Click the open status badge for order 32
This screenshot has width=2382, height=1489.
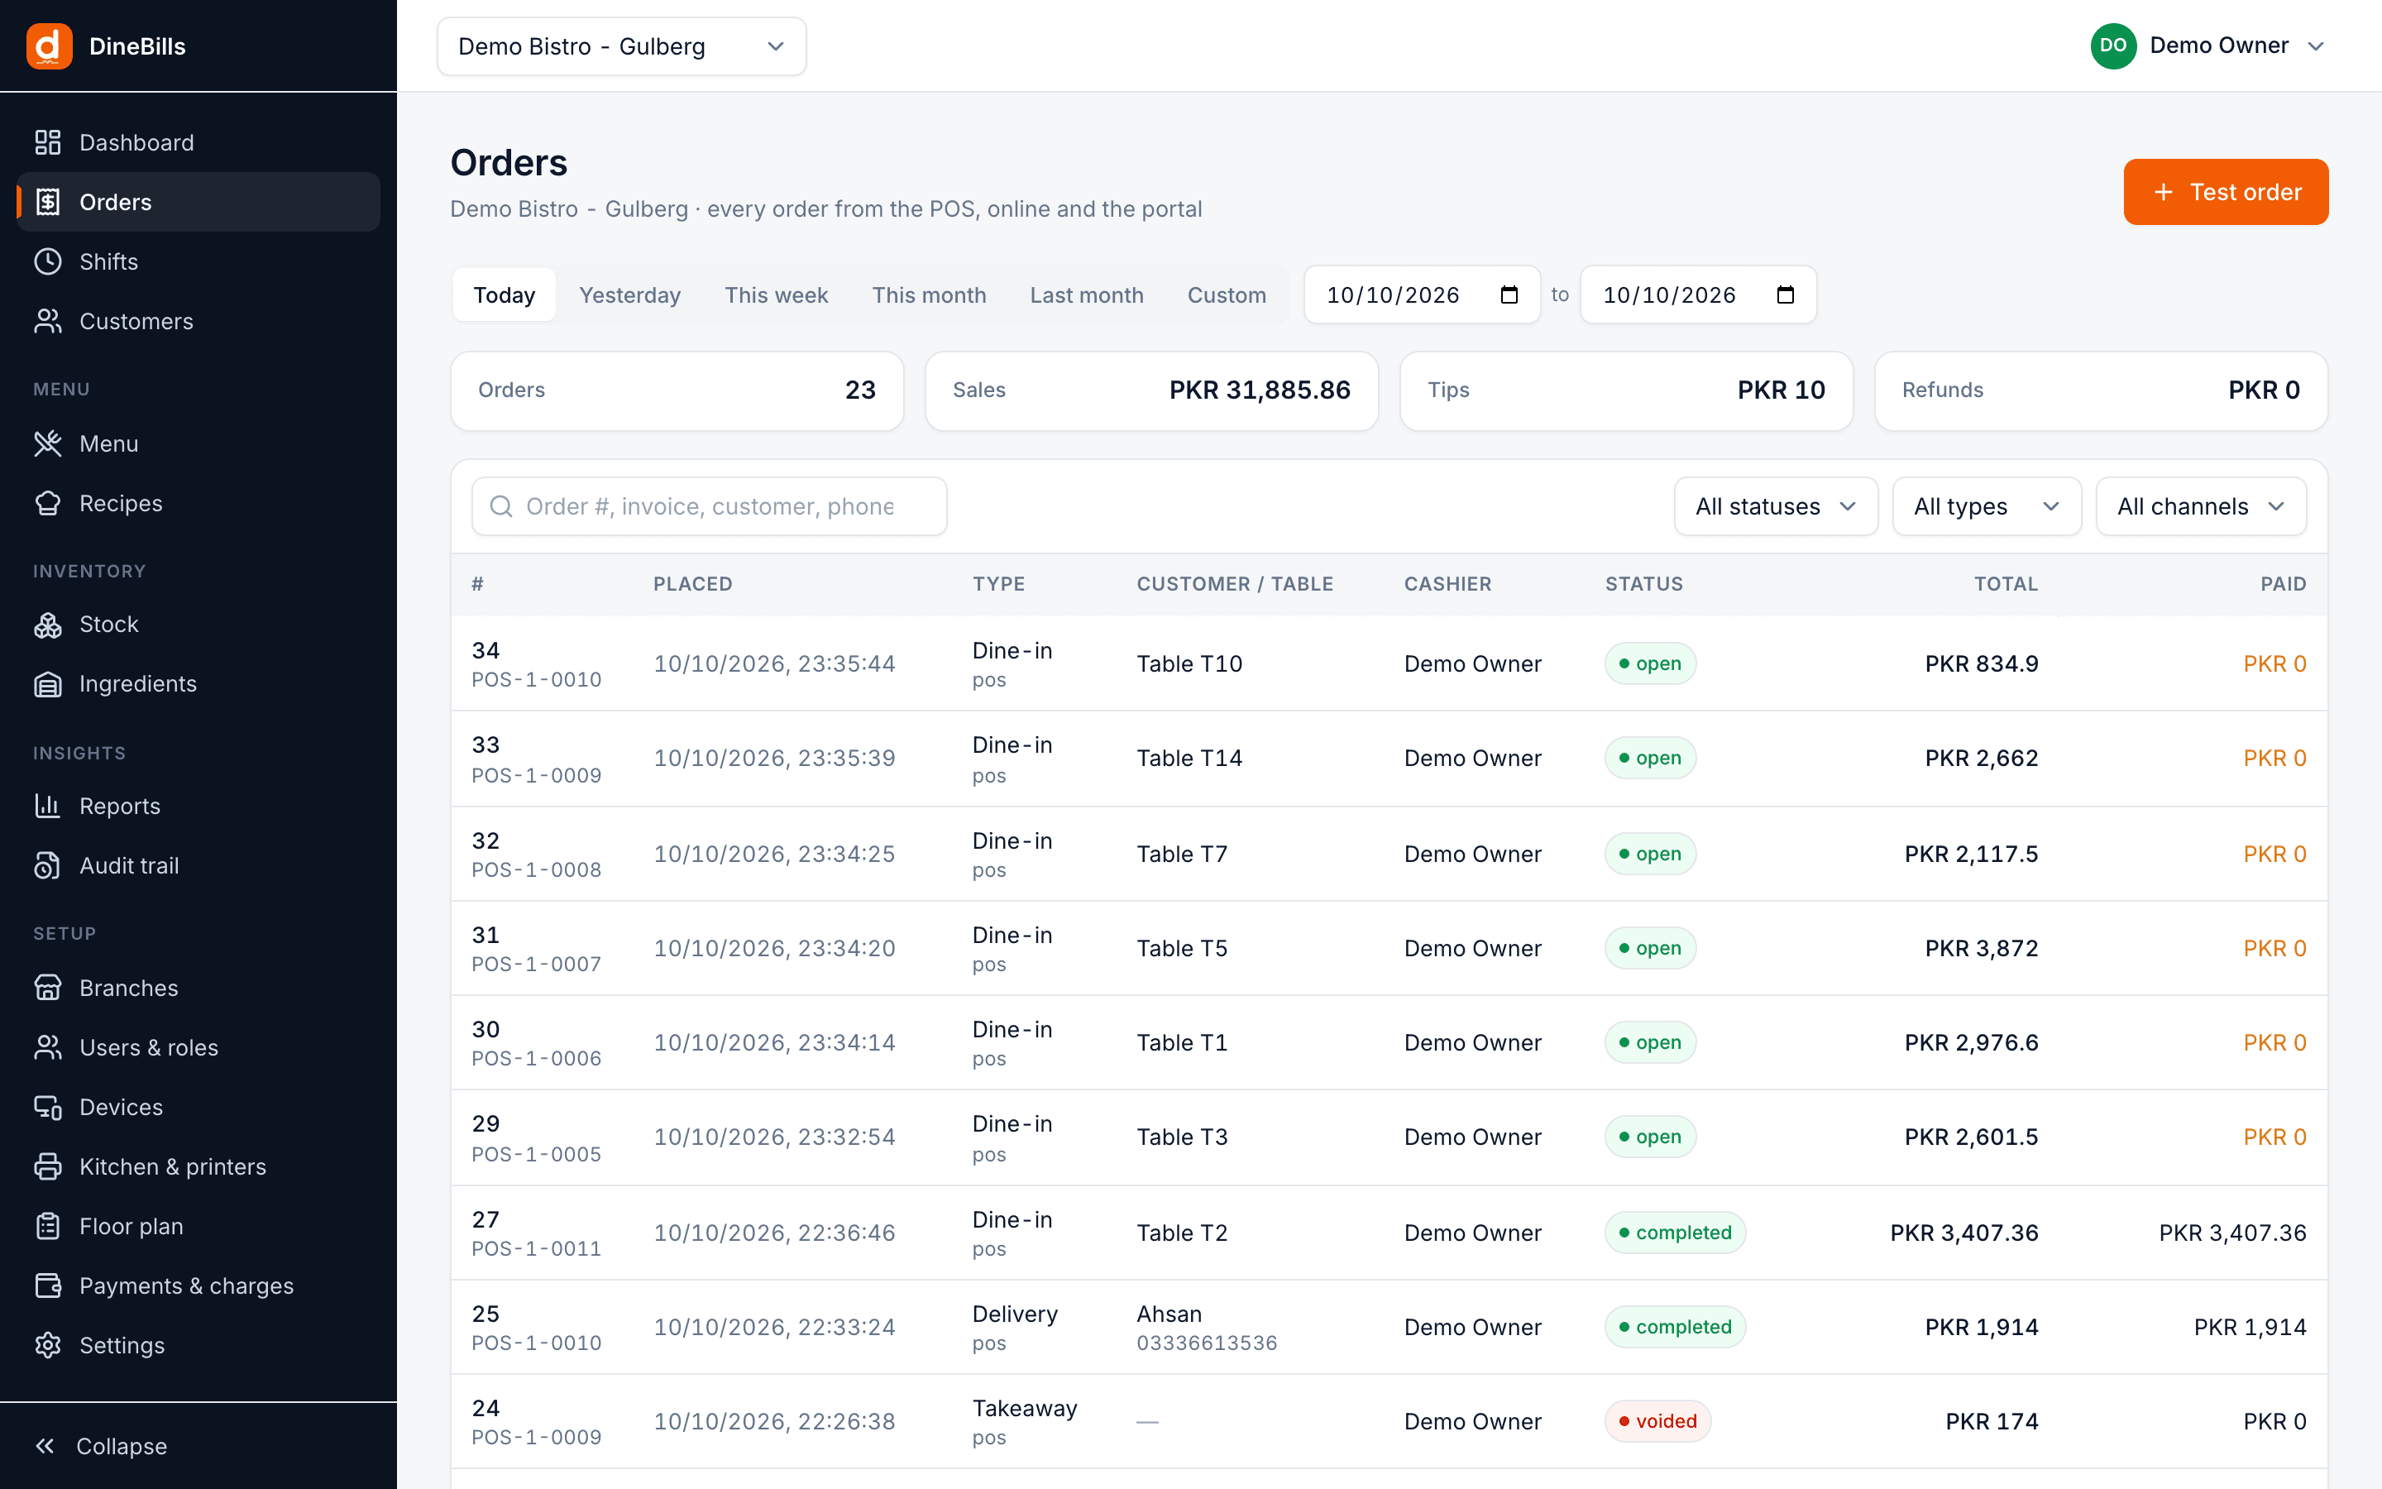tap(1650, 854)
